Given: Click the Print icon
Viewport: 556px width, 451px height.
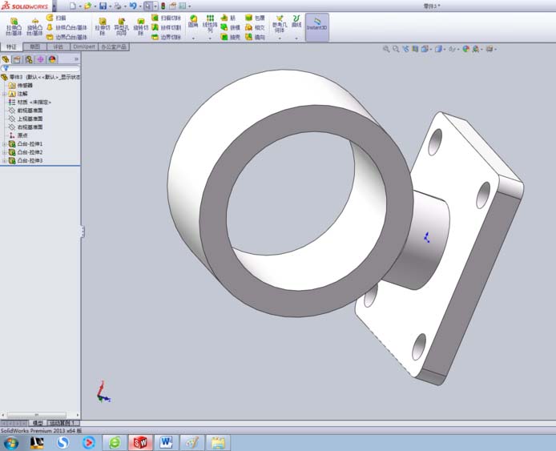Looking at the screenshot, I should tap(118, 6).
